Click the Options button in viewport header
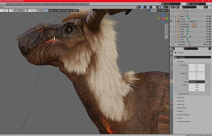 164,11
